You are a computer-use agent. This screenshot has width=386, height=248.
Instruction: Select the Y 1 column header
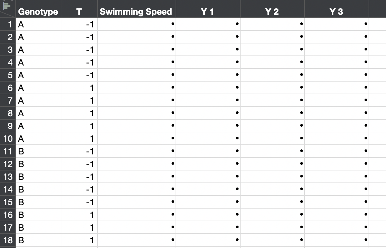click(x=207, y=12)
